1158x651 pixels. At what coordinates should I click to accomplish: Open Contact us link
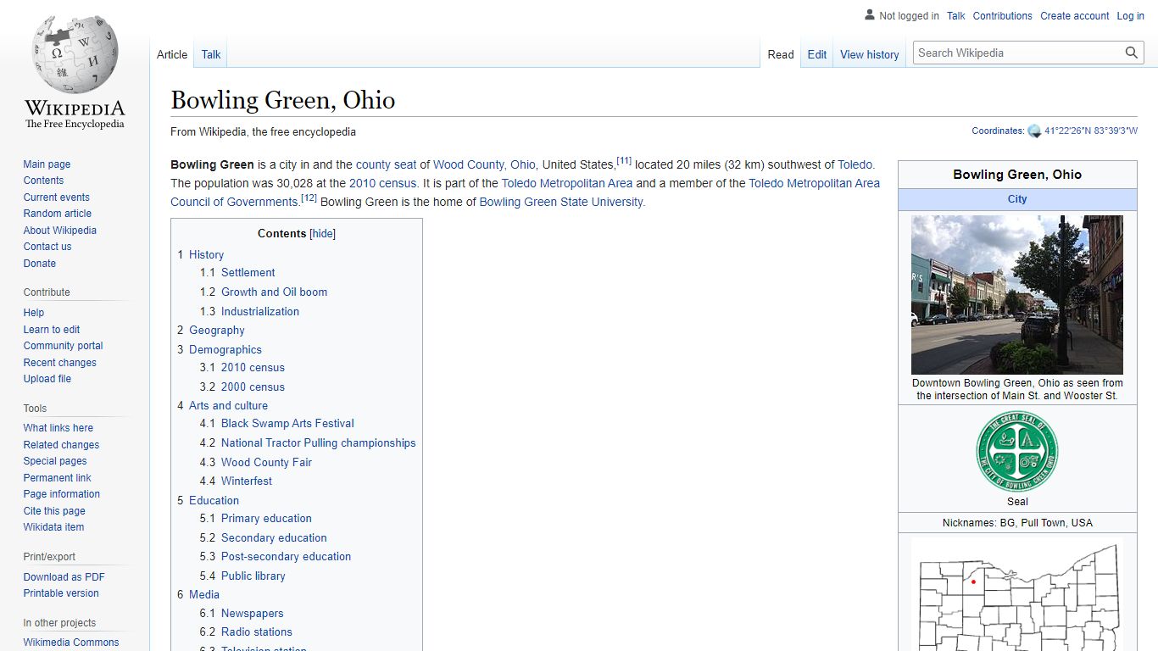coord(47,247)
